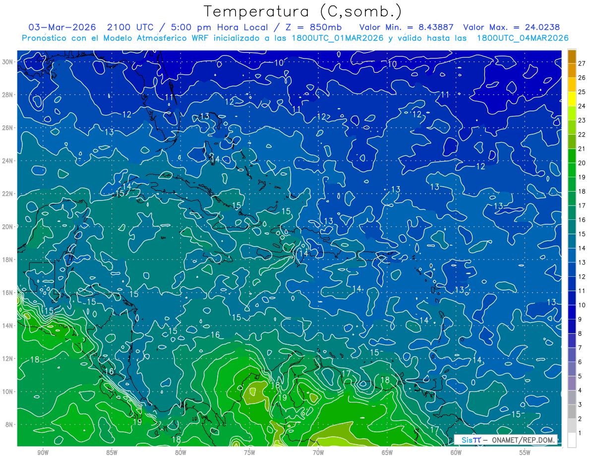Click the 16N latitude axis label
595x459 pixels.
pos(8,293)
